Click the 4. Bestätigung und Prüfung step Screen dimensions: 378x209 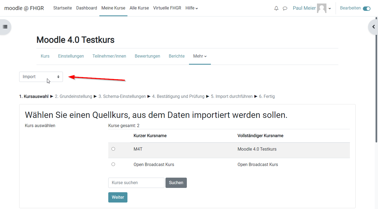coord(178,97)
